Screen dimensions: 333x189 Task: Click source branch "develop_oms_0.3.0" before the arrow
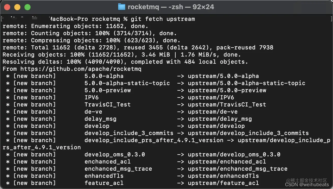tap(115, 155)
